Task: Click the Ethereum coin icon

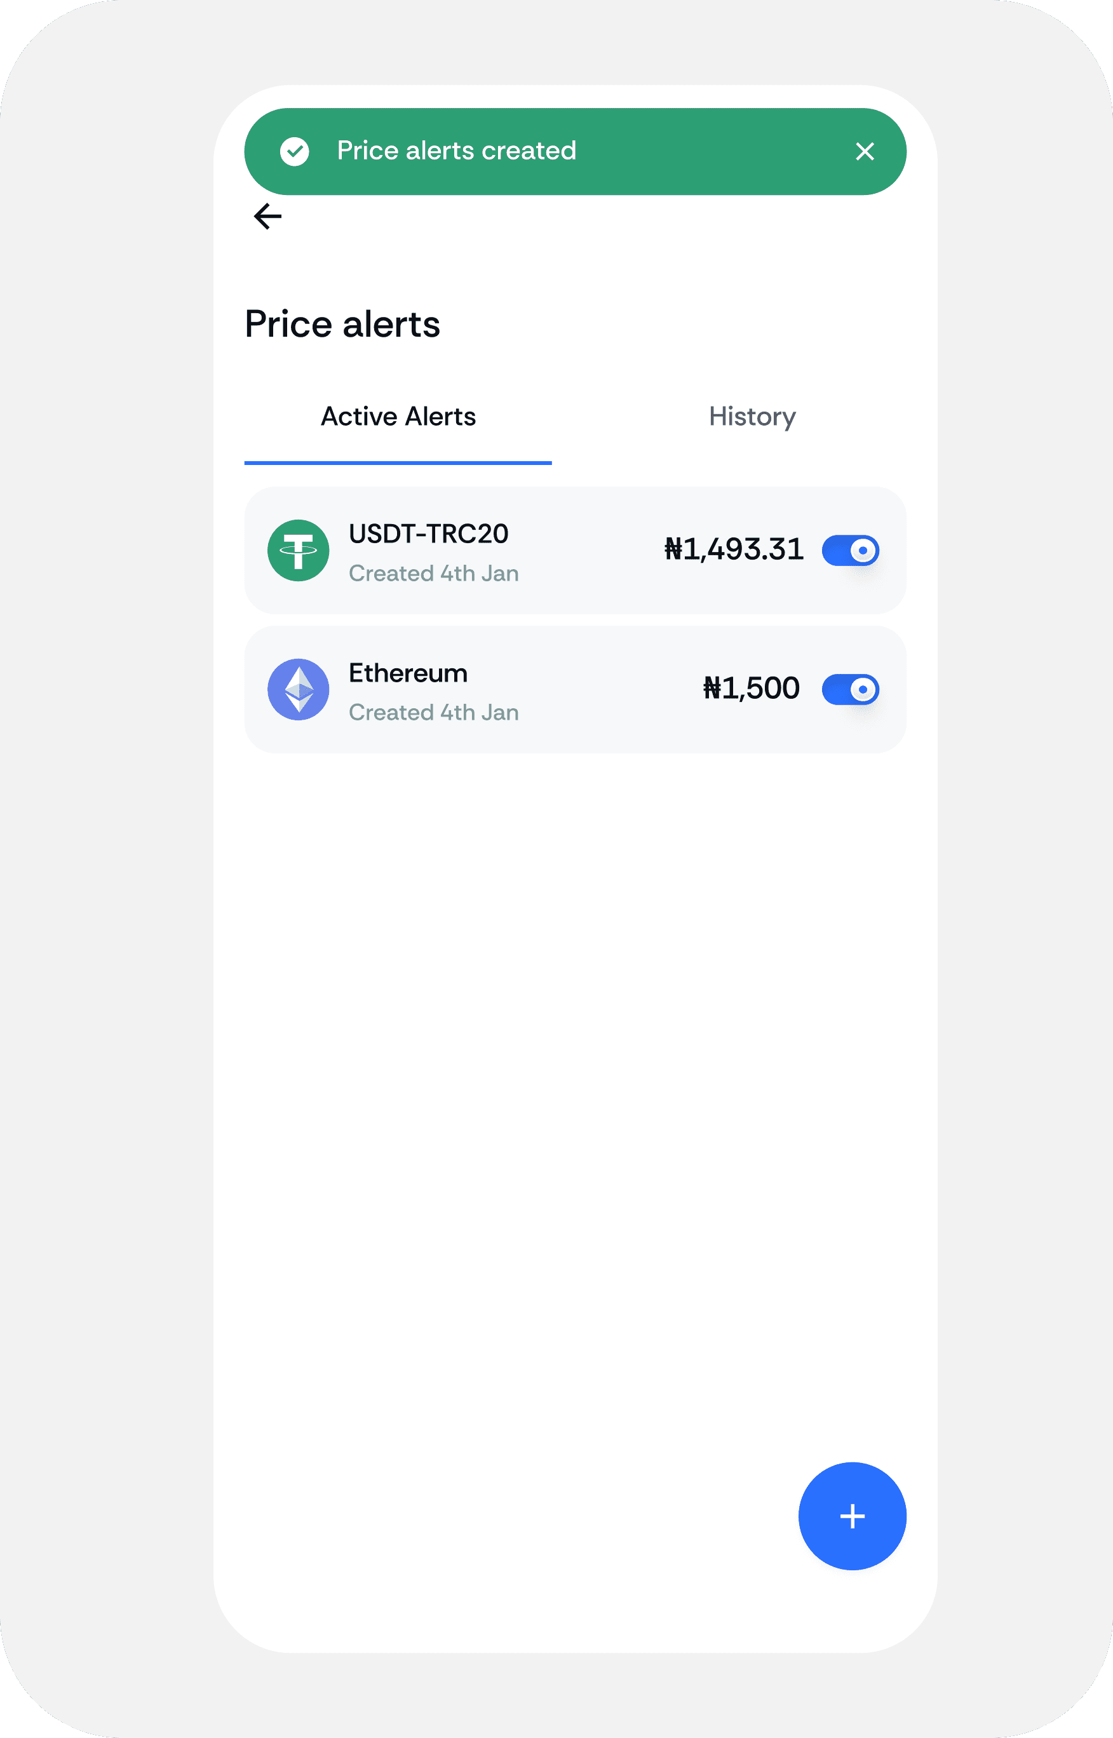Action: (299, 689)
